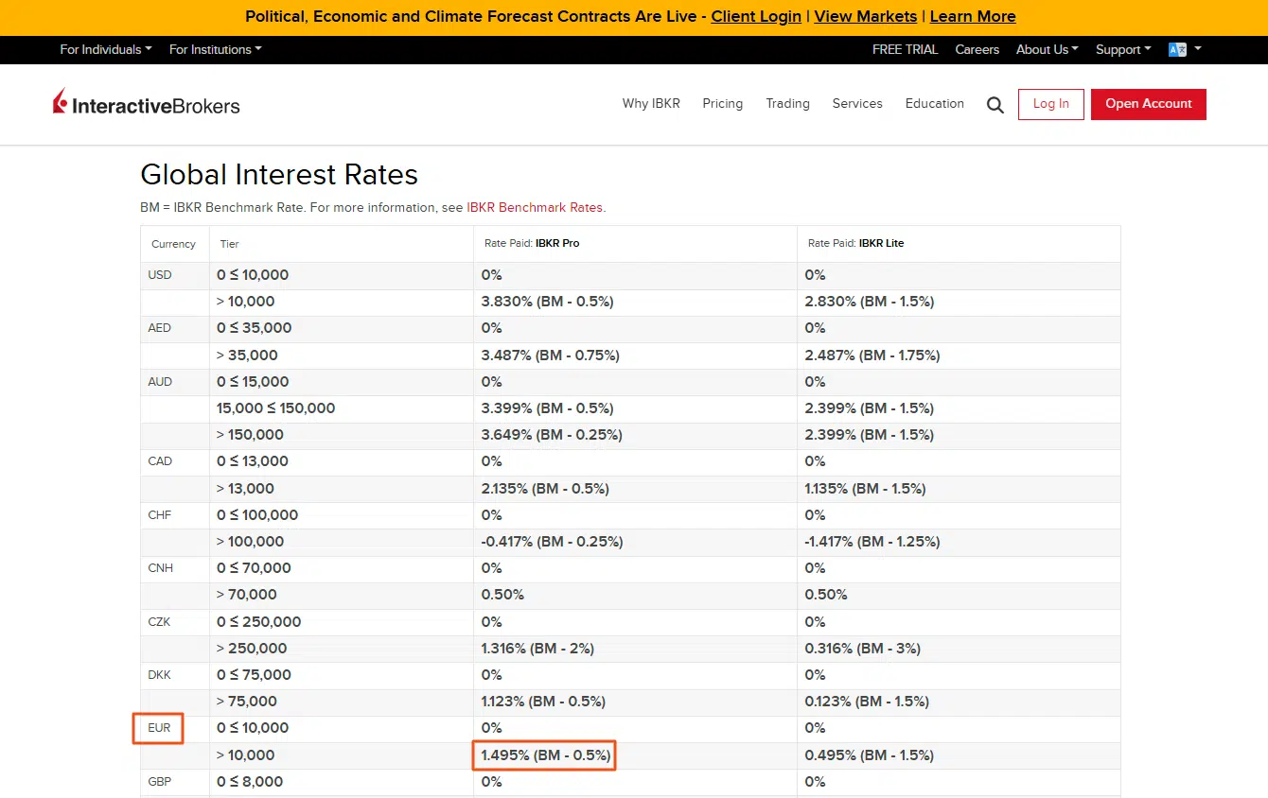Click the 0 ≤ 8,000 GBP tier cell

pyautogui.click(x=341, y=782)
